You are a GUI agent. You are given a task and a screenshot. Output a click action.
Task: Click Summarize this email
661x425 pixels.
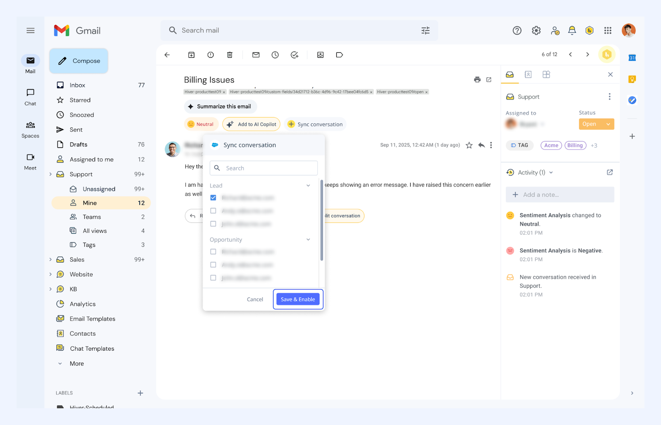tap(220, 106)
